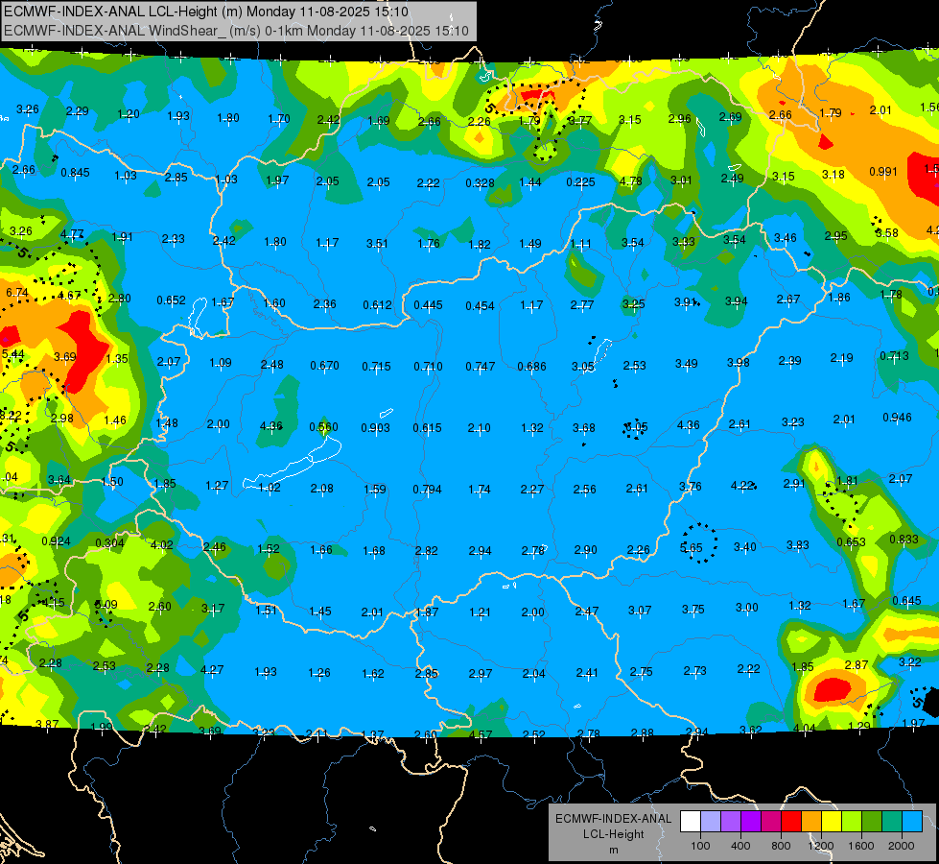
Task: Select the grid value 0.903
Action: point(375,428)
